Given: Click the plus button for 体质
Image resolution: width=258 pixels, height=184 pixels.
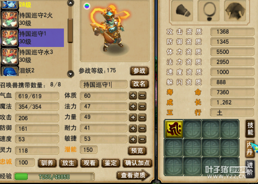Looking at the screenshot, I should click(133, 96).
